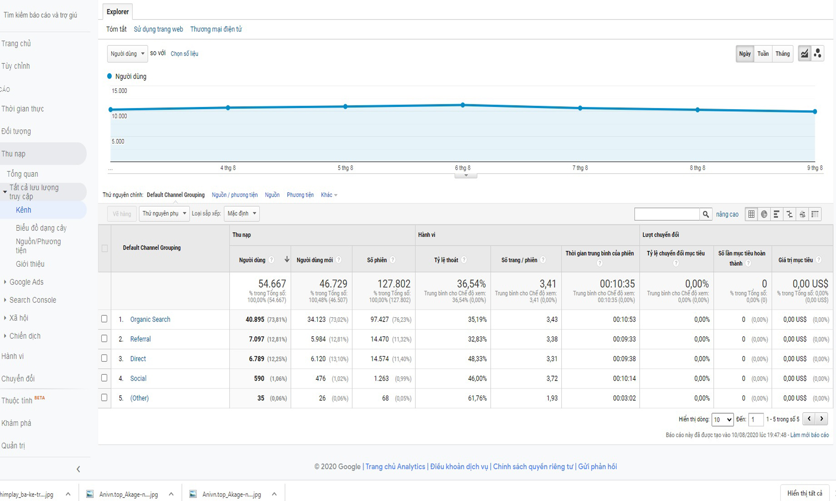
Task: Click the 6 thg 8 chart point
Action: (463, 105)
